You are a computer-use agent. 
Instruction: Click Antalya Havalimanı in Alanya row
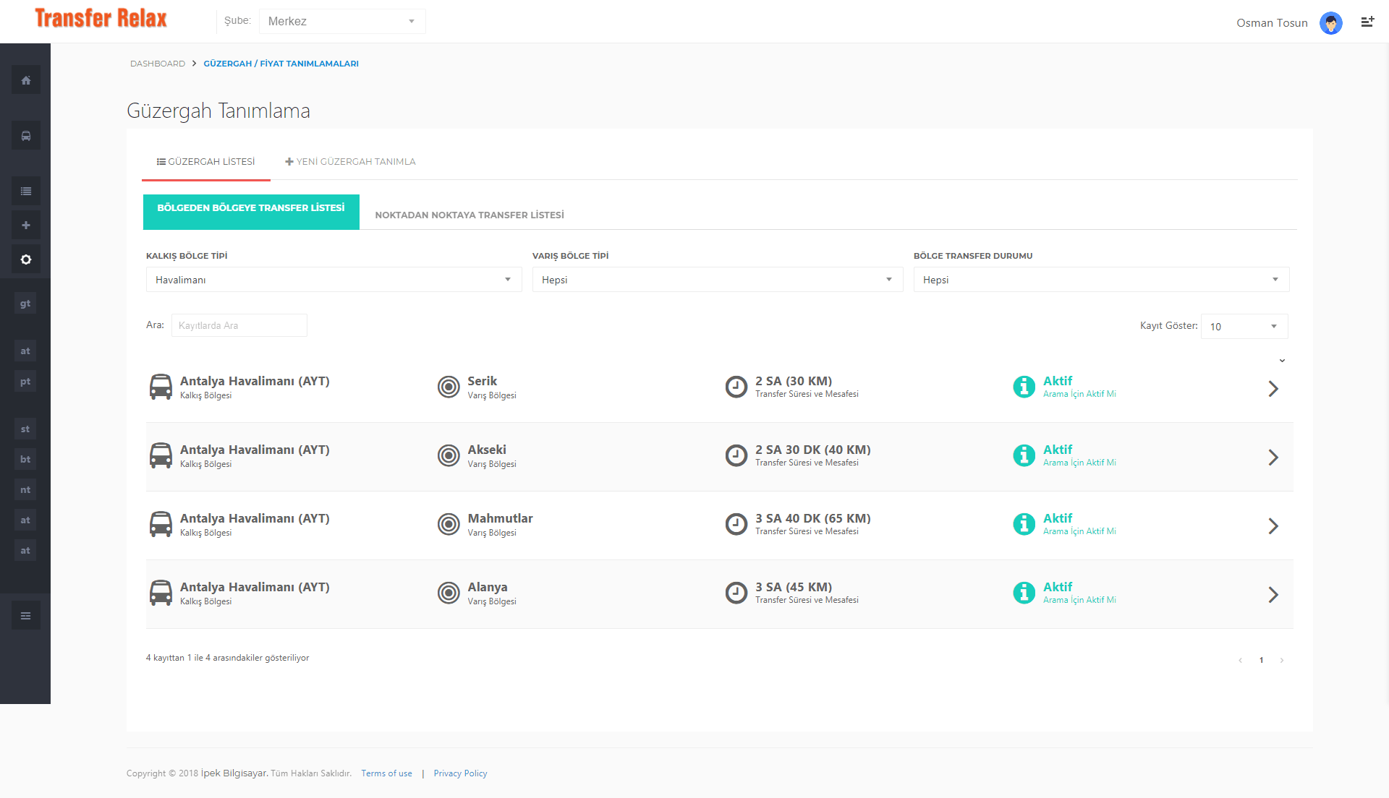tap(255, 587)
